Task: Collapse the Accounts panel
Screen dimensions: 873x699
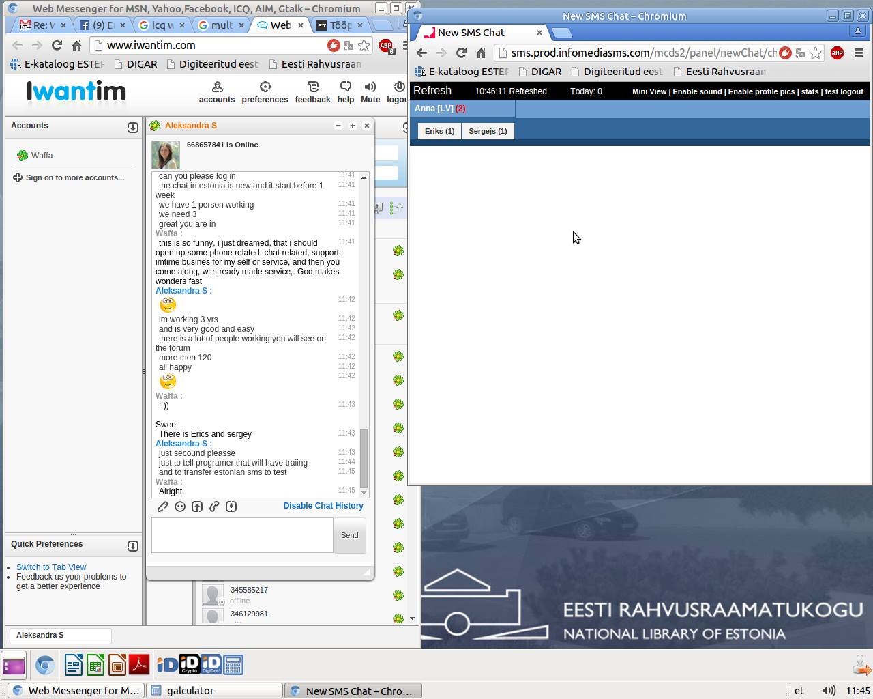Action: pos(133,128)
